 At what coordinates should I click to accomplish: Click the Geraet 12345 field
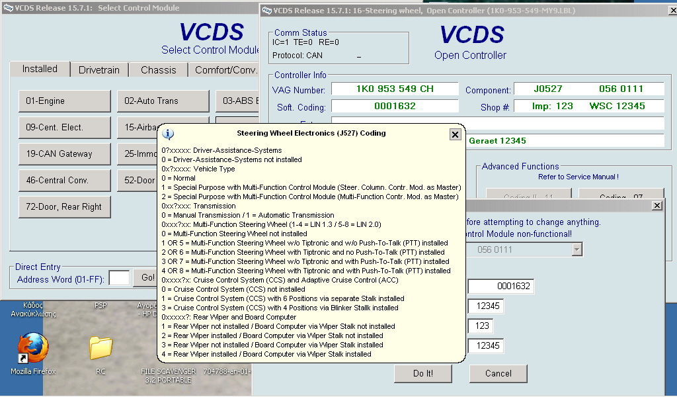tap(566, 141)
